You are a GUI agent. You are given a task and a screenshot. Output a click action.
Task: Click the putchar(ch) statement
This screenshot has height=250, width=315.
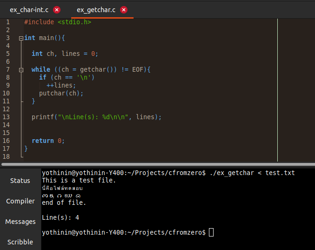(61, 93)
